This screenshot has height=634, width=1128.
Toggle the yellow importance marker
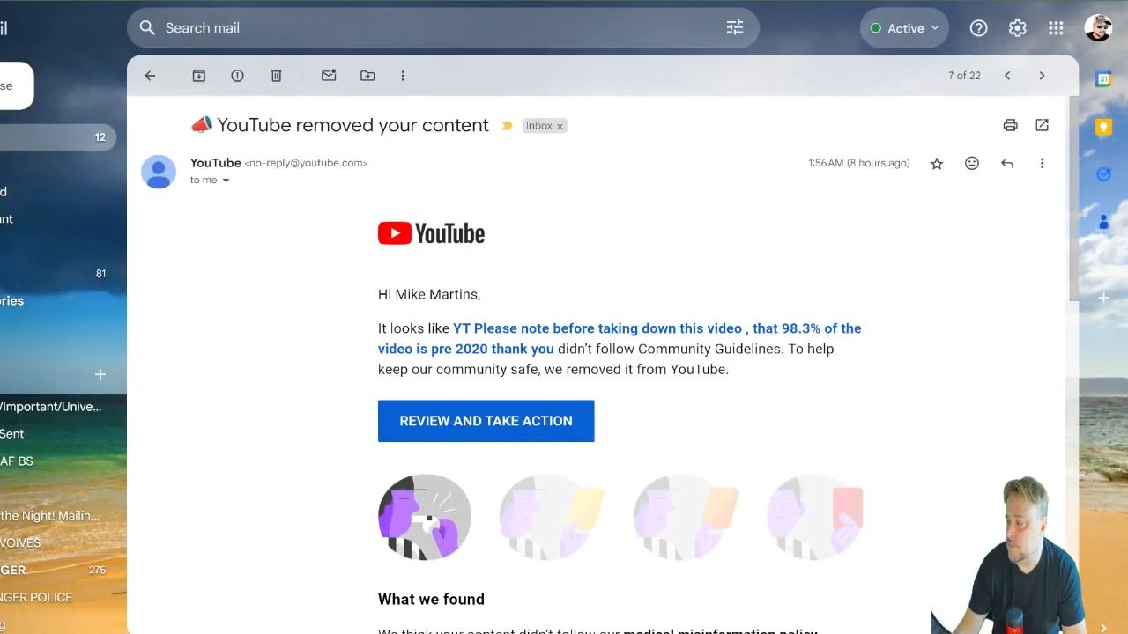[507, 126]
